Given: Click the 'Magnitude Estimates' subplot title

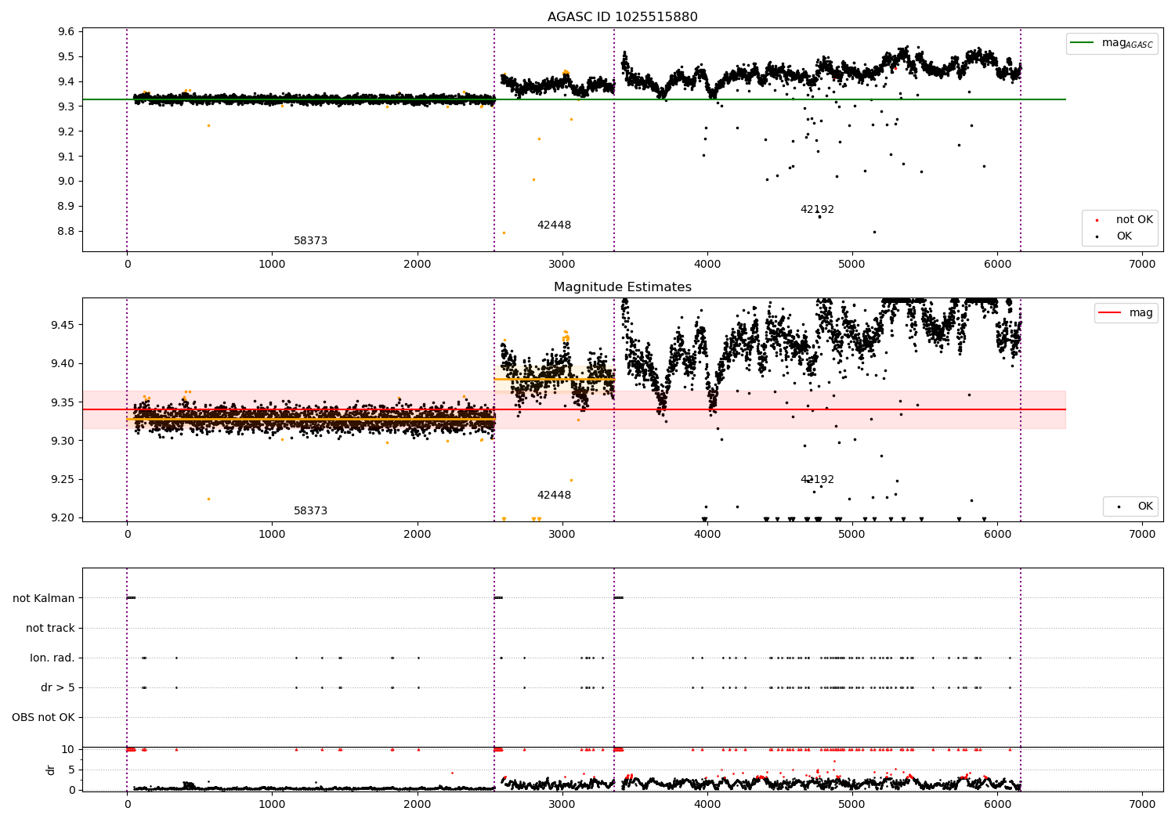Looking at the screenshot, I should pos(622,287).
